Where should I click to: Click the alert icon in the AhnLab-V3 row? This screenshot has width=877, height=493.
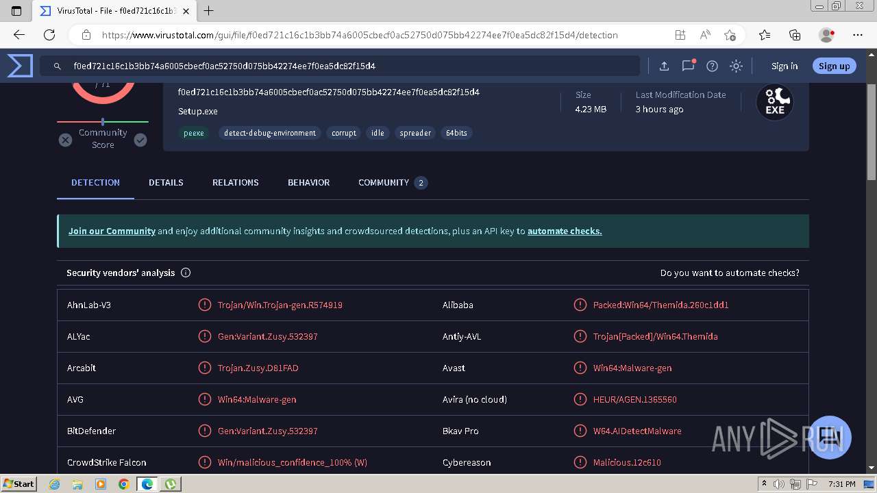204,305
